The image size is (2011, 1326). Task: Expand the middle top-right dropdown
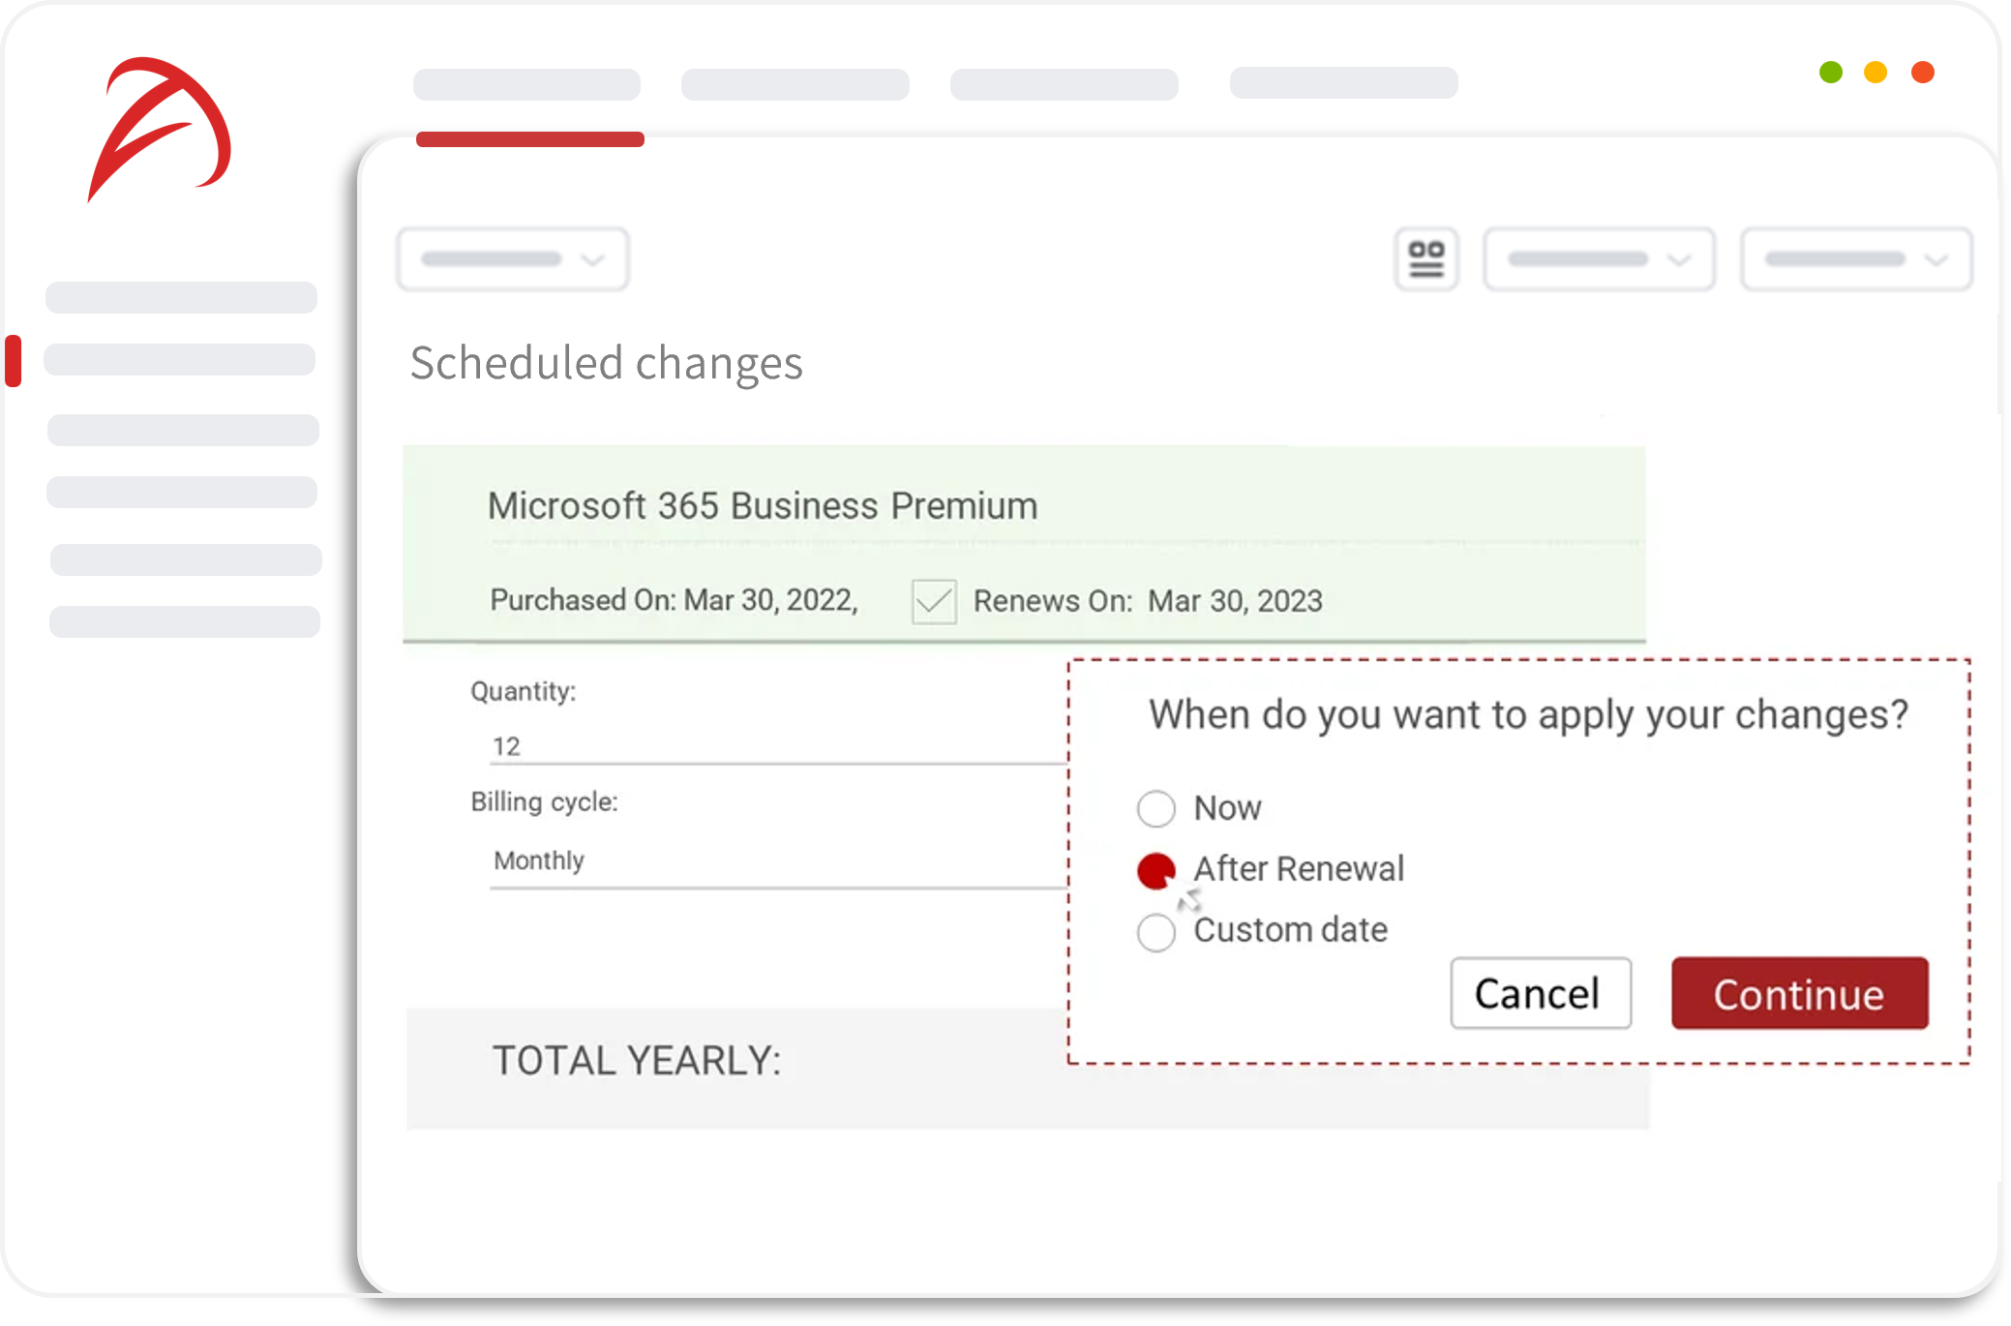[x=1598, y=258]
